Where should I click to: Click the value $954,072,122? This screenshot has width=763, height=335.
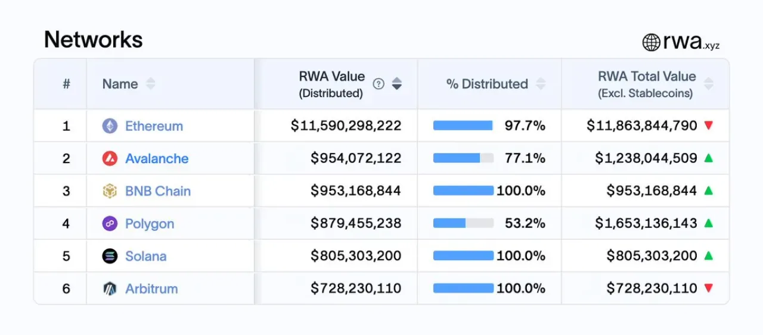356,158
